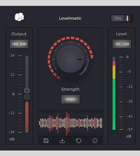The image size is (140, 156).
Task: Click the -01.2dB level readout
Action: (122, 44)
